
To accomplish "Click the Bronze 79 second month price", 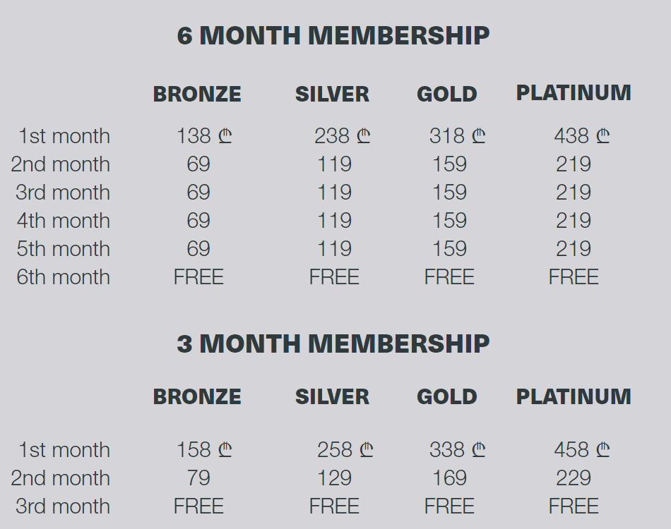I will click(198, 478).
